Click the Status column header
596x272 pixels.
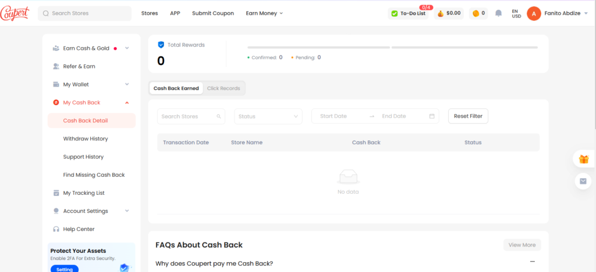473,143
